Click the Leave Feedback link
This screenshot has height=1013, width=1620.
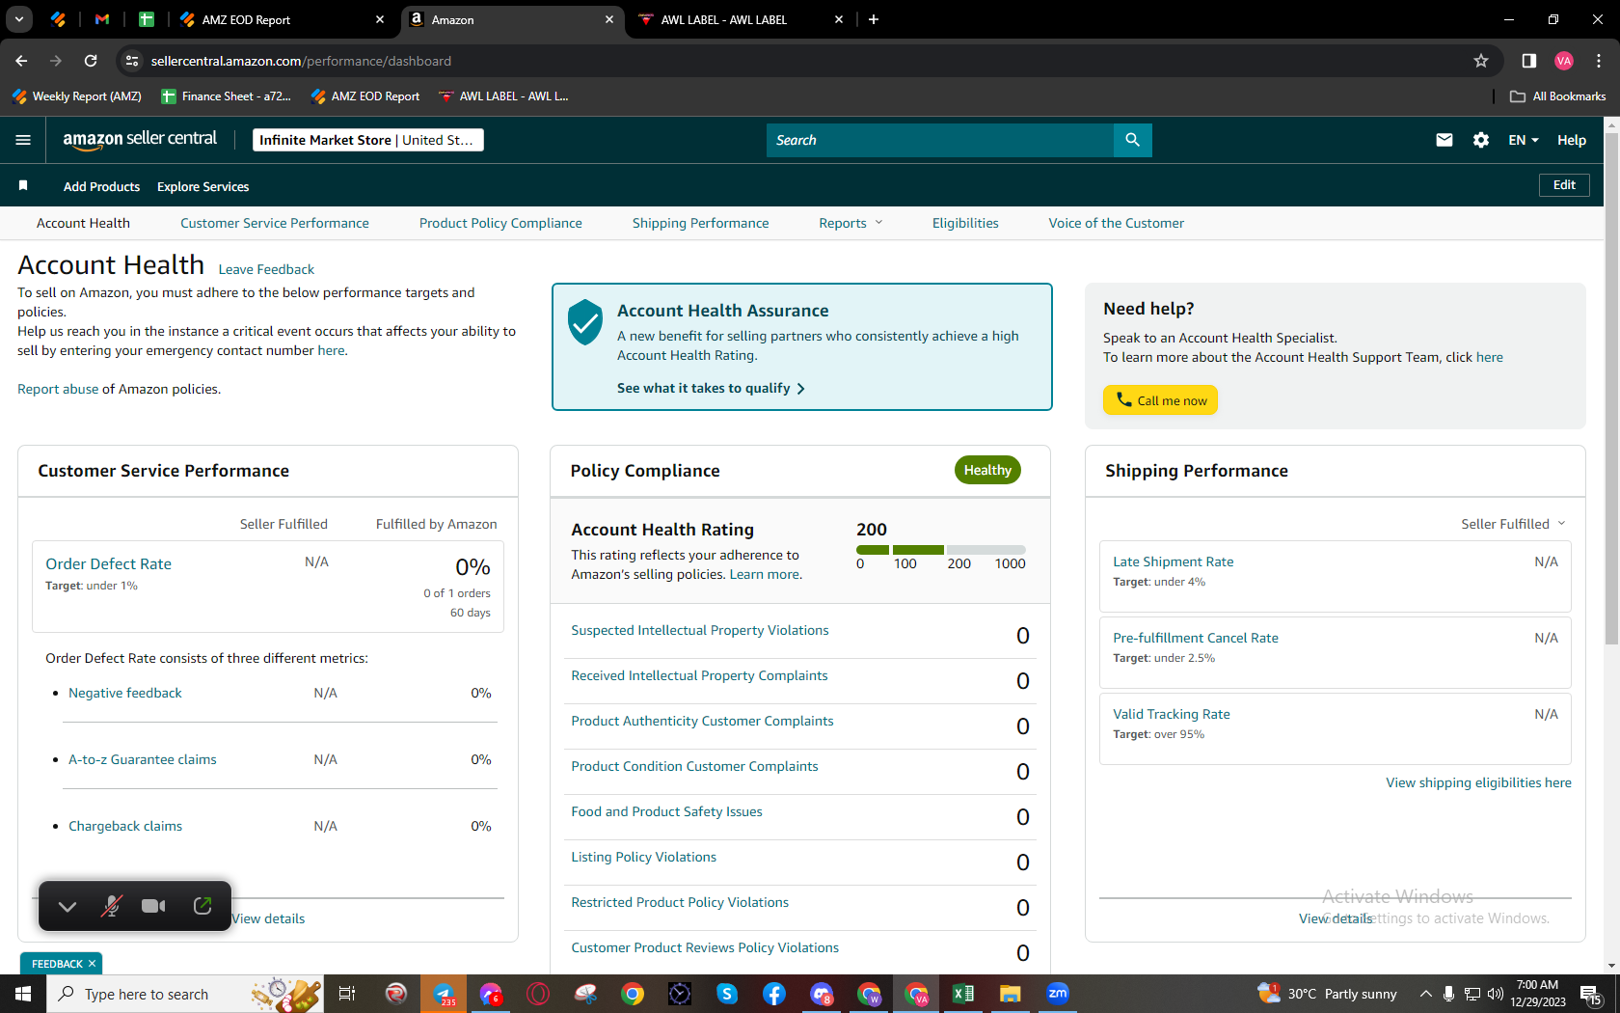[x=266, y=269]
